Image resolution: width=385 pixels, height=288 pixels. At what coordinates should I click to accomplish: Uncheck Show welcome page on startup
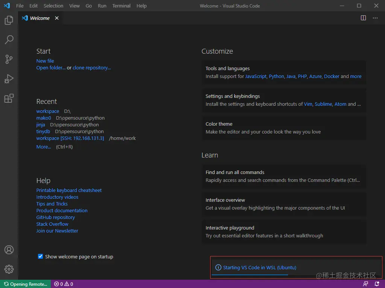(40, 256)
